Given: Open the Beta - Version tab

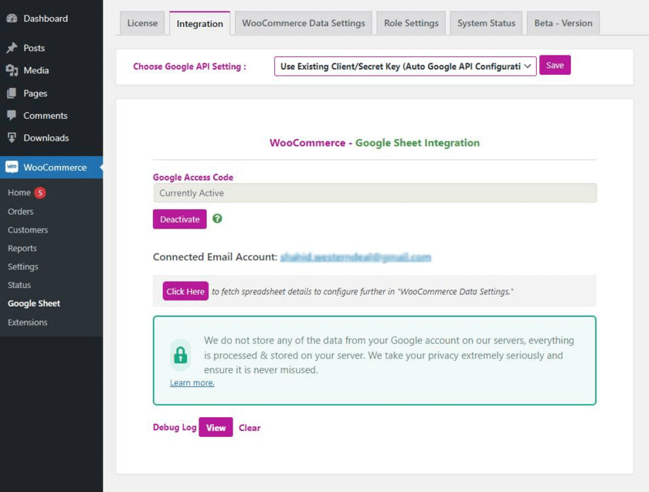Looking at the screenshot, I should [563, 22].
